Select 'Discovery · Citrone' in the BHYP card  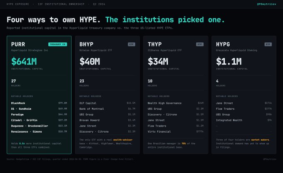coord(94,132)
